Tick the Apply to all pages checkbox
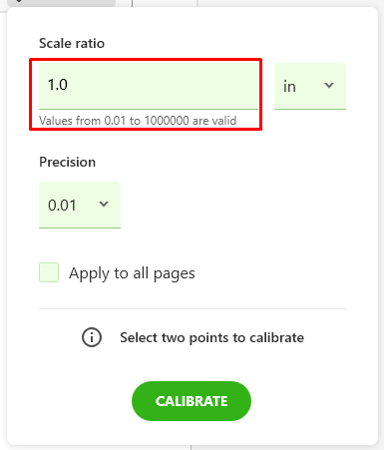The image size is (384, 450). point(49,272)
